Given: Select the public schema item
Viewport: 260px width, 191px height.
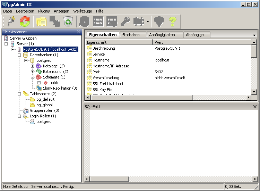Looking at the screenshot, I should (x=54, y=83).
